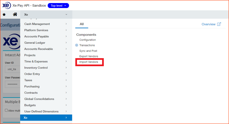Open the Sync and Post link
Screen dimensions: 229x124
tap(88, 51)
